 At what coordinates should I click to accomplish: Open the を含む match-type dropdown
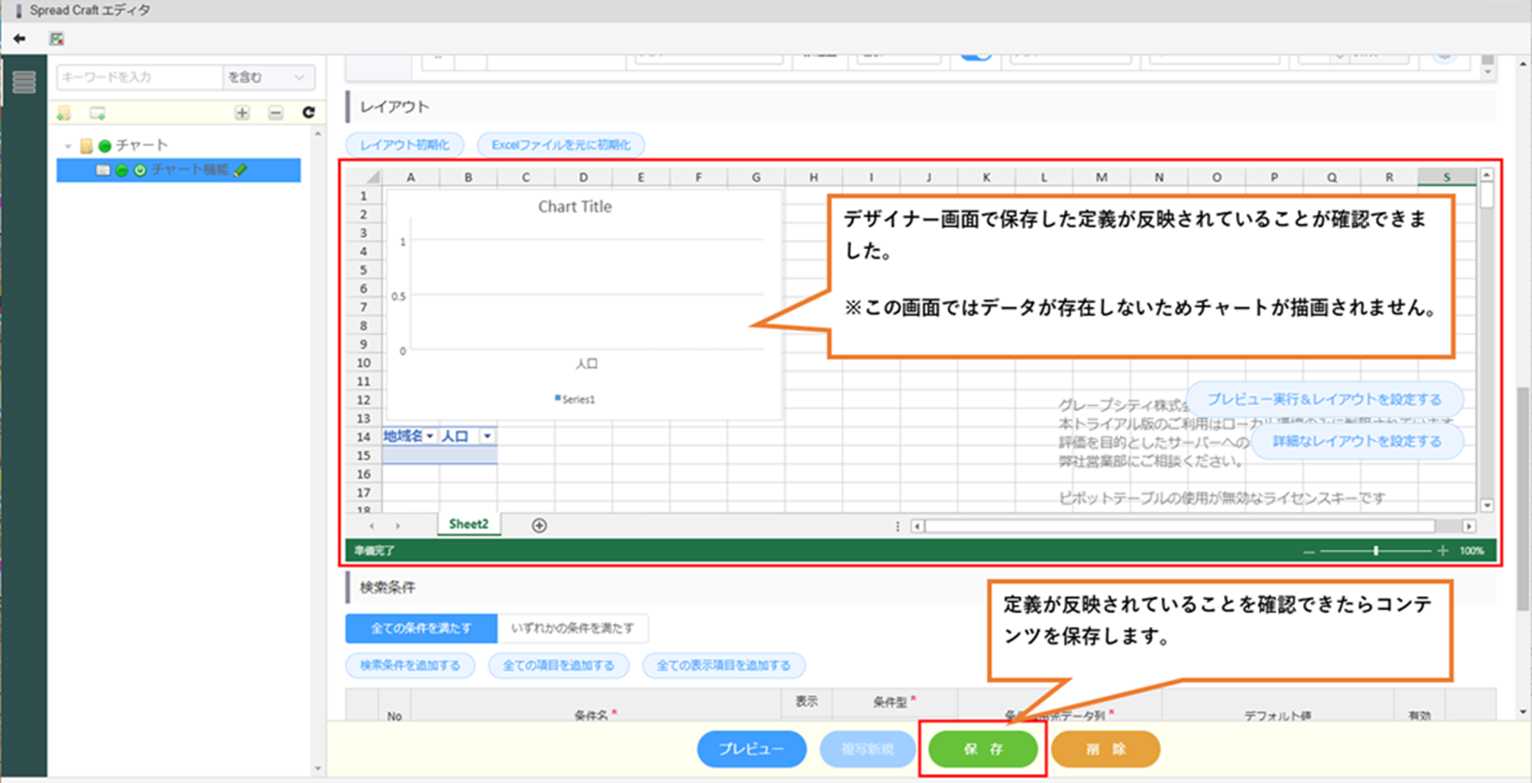pyautogui.click(x=267, y=77)
